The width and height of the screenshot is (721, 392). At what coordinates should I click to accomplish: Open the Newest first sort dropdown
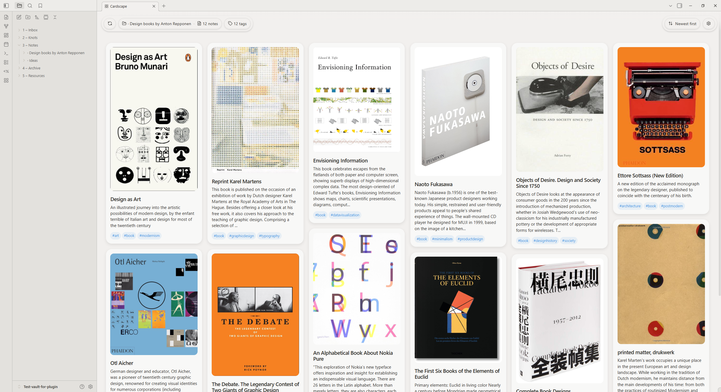coord(682,24)
